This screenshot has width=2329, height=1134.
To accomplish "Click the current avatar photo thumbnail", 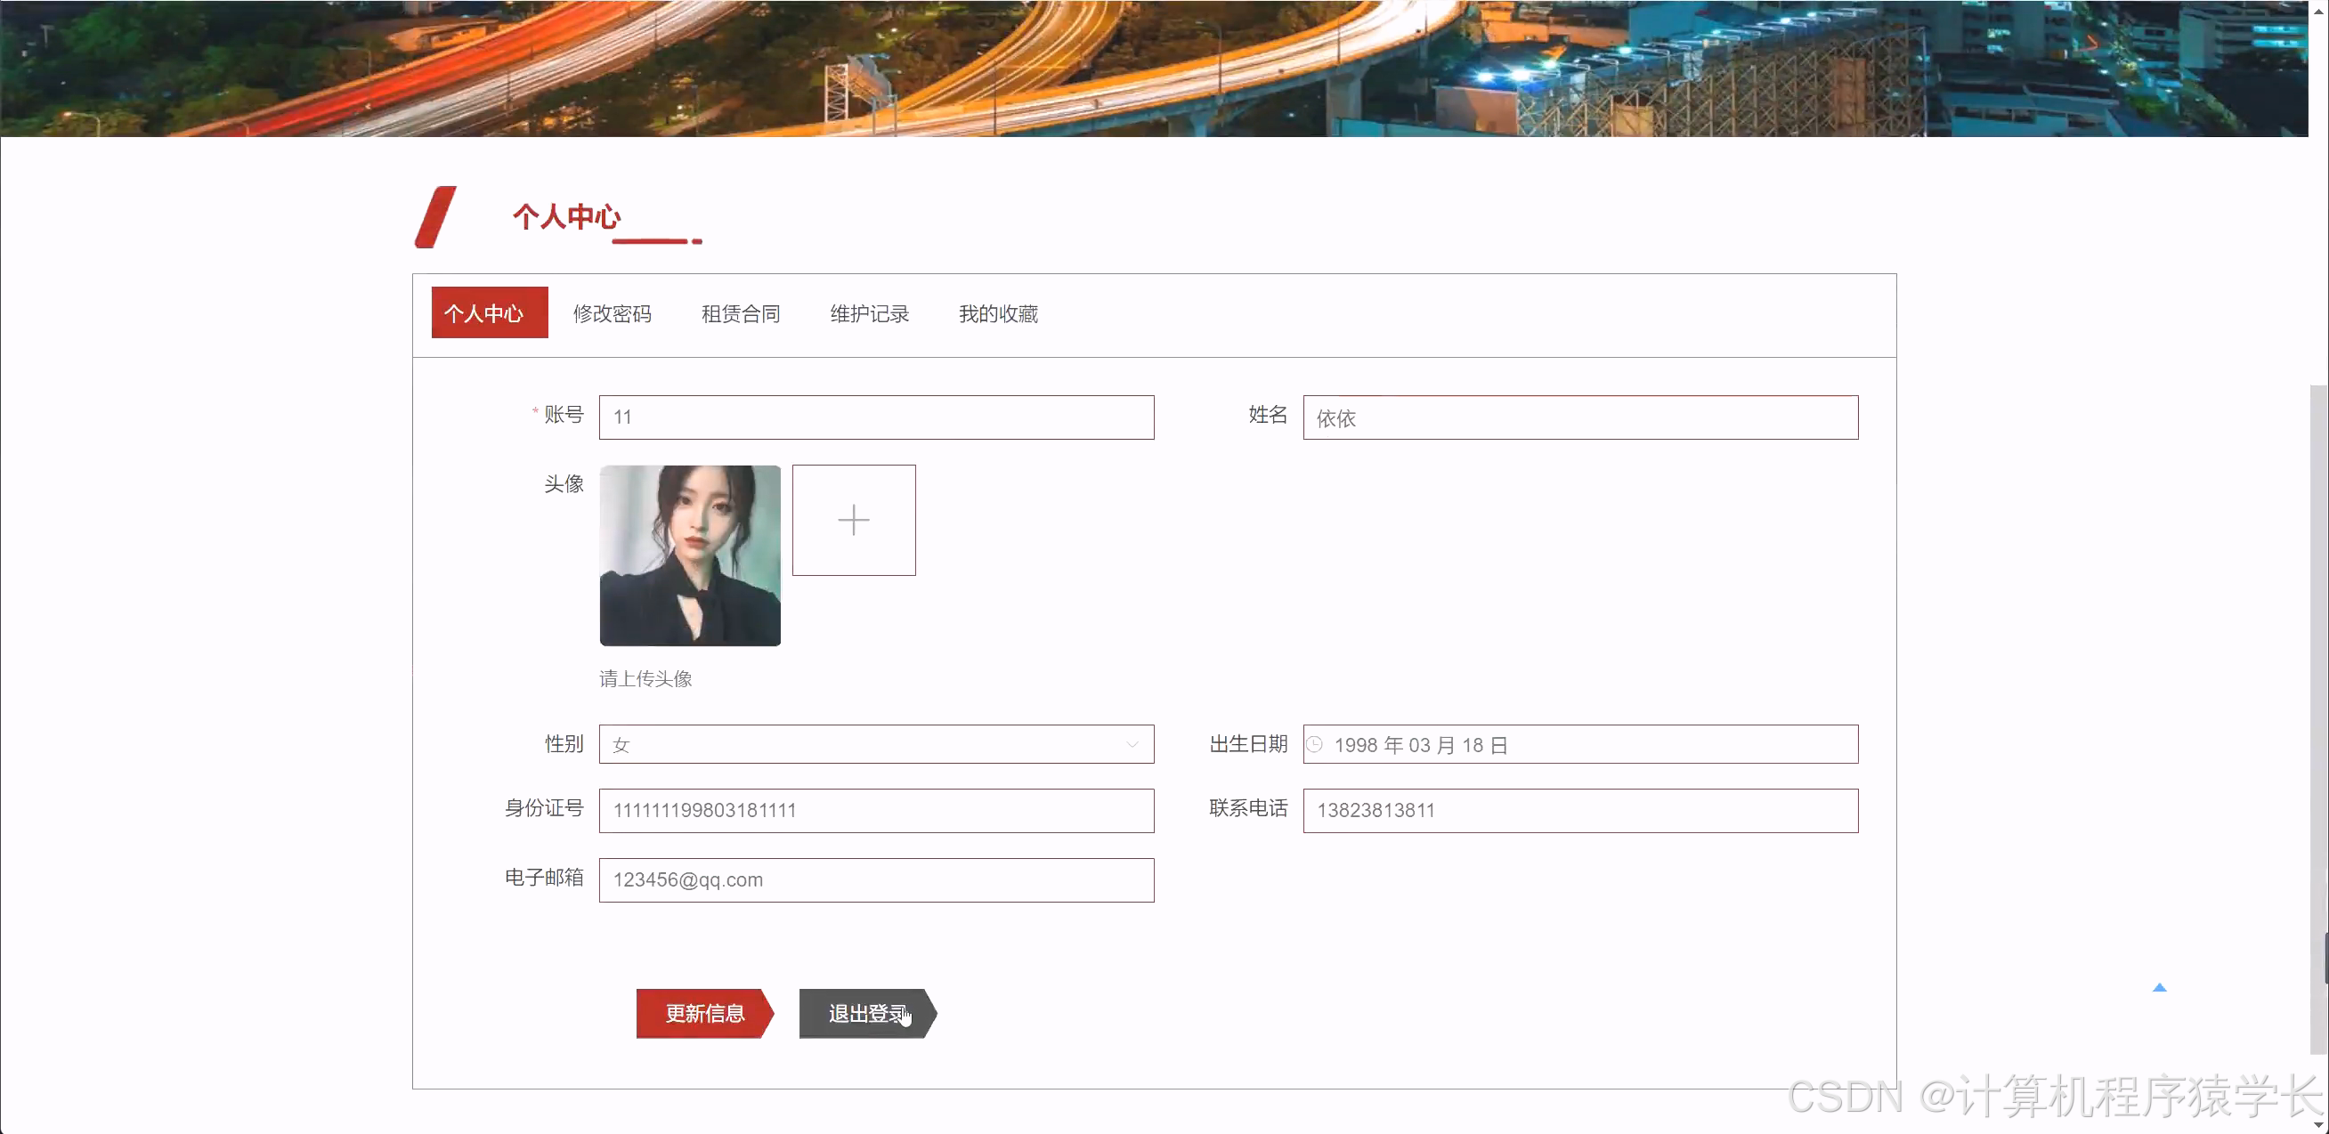I will coord(690,555).
